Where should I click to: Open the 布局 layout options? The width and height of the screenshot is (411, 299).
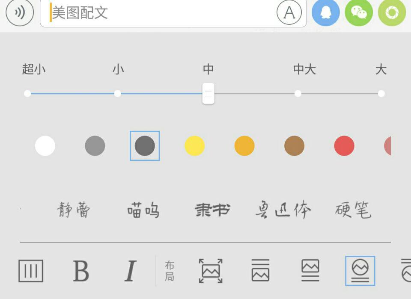(170, 270)
